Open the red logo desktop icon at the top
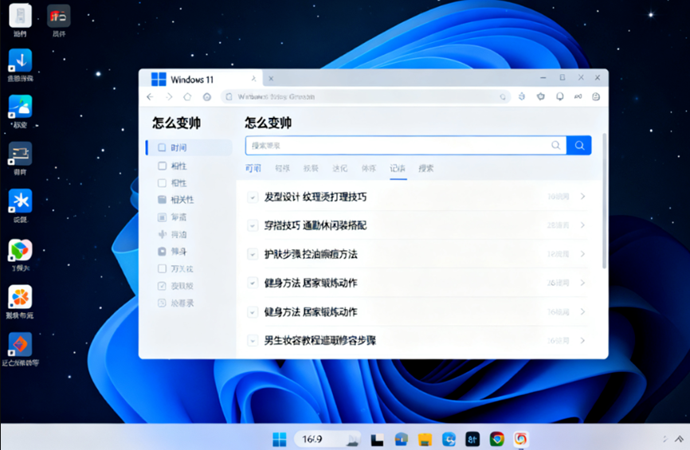 tap(58, 16)
